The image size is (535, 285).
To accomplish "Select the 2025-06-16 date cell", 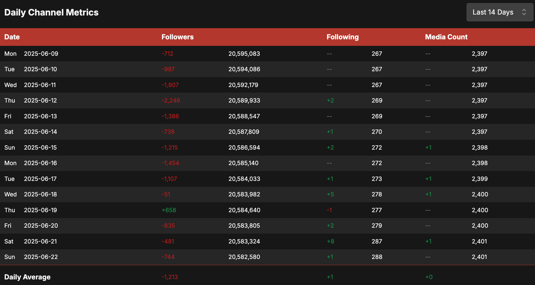I will tap(41, 163).
